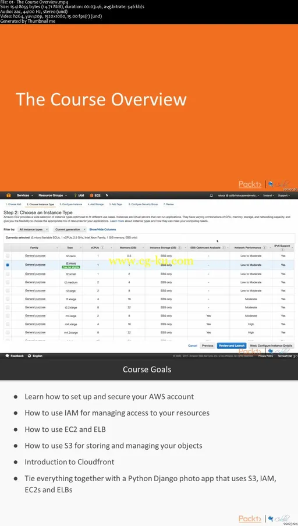Open the Type column sort arrow
Screen dimensions: 298x526
click(x=80, y=248)
